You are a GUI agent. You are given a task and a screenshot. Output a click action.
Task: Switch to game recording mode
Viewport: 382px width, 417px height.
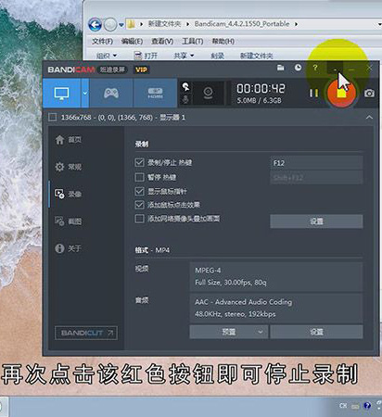pos(111,93)
